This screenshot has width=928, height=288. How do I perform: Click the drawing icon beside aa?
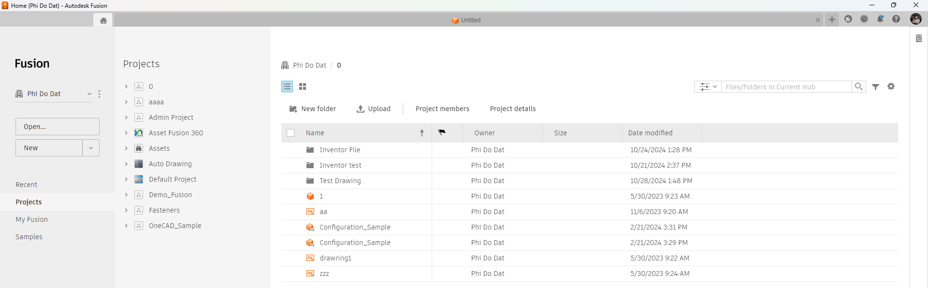[x=310, y=212]
